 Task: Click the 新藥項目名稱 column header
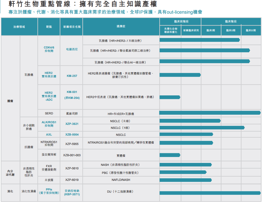click(72, 27)
